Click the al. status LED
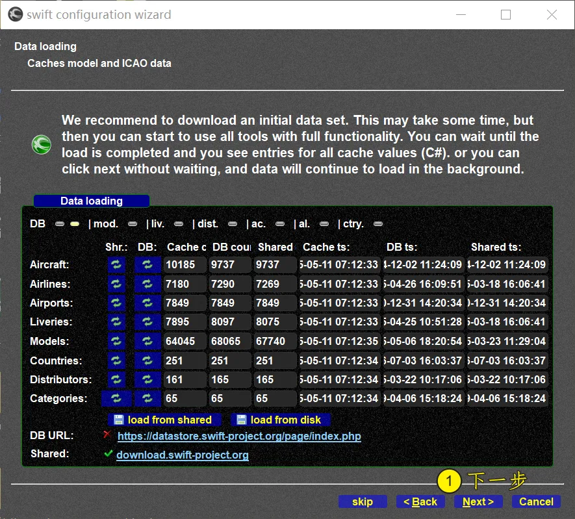This screenshot has width=575, height=519. point(324,224)
